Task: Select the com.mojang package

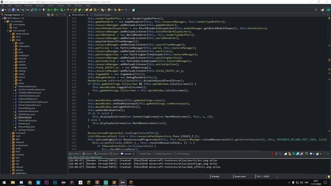Action: 19,24
